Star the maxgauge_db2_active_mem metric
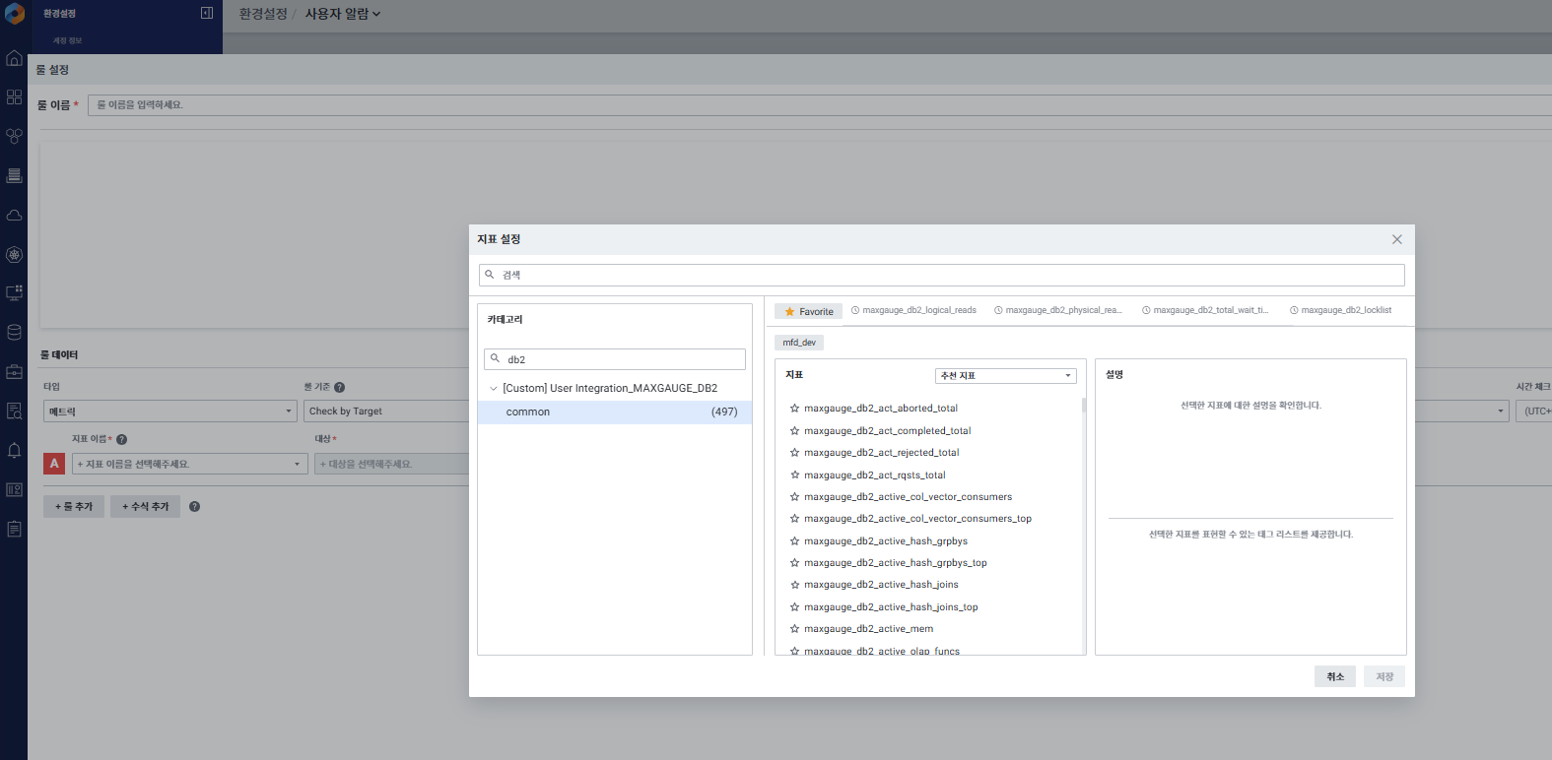 (x=794, y=629)
